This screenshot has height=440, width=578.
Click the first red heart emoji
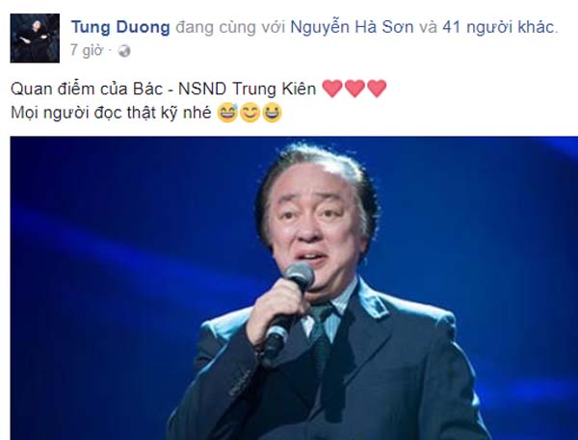[x=332, y=89]
